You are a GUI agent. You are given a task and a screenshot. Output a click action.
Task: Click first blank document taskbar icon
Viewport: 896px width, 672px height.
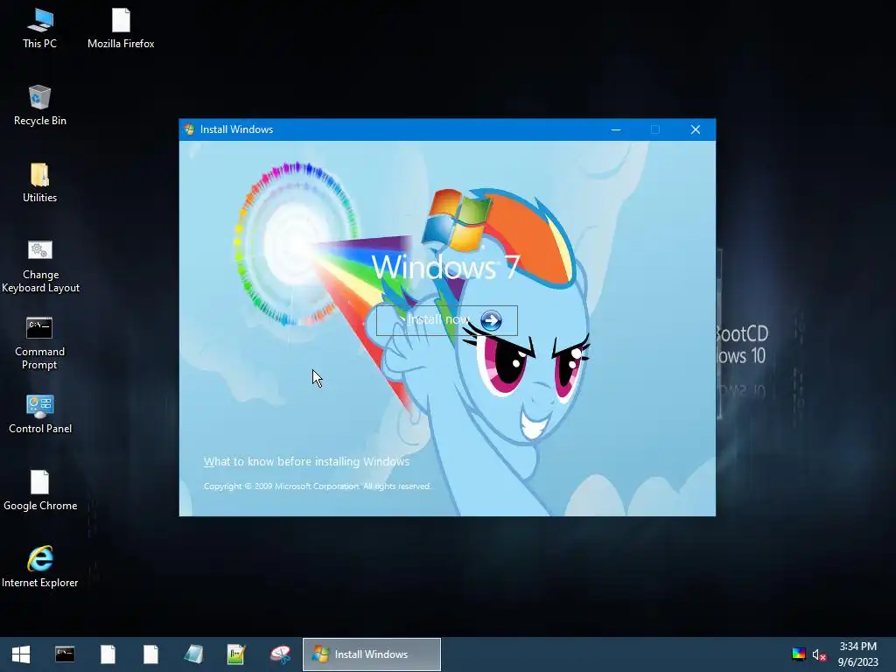tap(108, 654)
